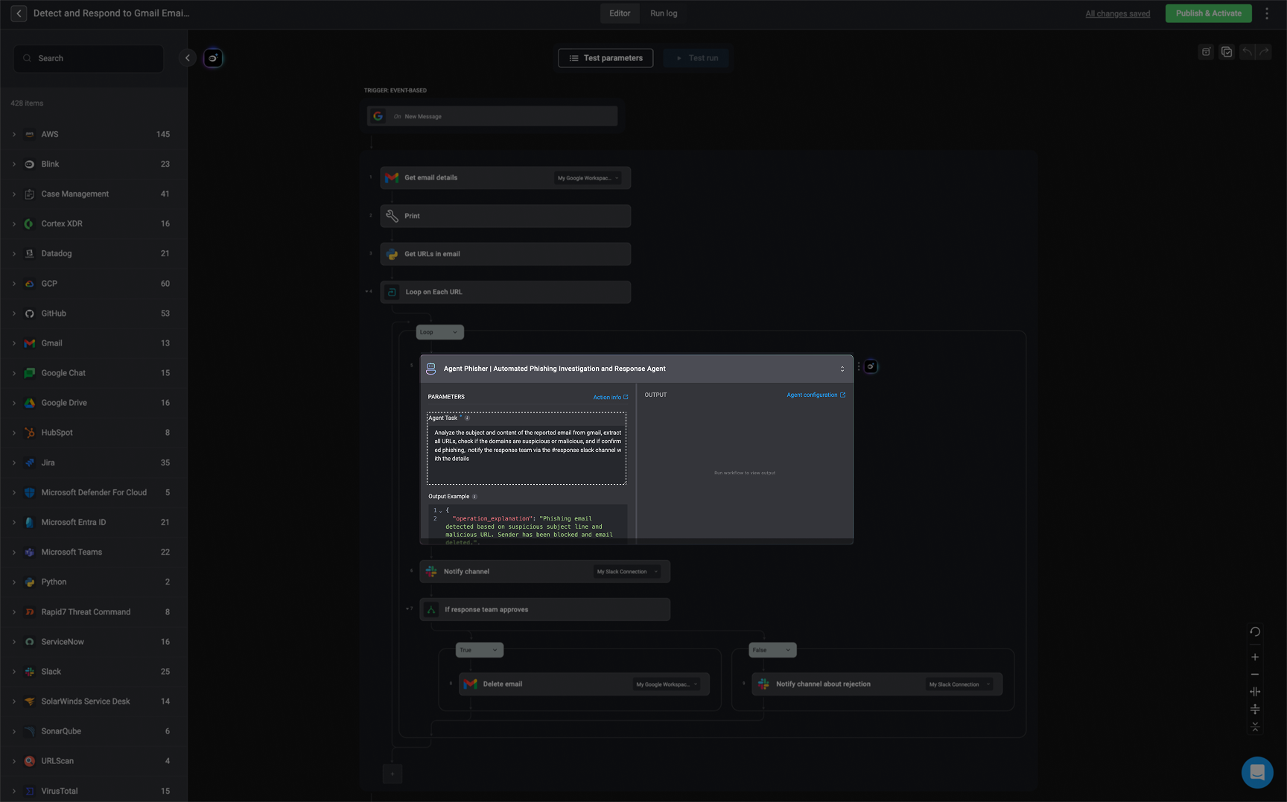The height and width of the screenshot is (802, 1287).
Task: Open the AI copilot icon near the sidebar
Action: point(213,58)
